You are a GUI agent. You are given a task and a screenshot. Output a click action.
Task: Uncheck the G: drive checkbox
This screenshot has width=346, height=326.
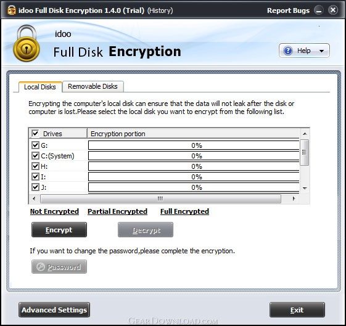(x=35, y=145)
